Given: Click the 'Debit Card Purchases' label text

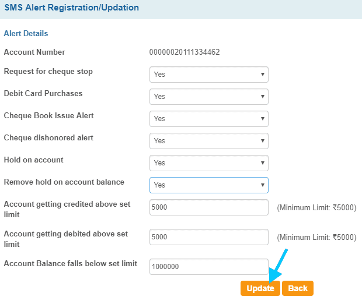Looking at the screenshot, I should (x=43, y=94).
